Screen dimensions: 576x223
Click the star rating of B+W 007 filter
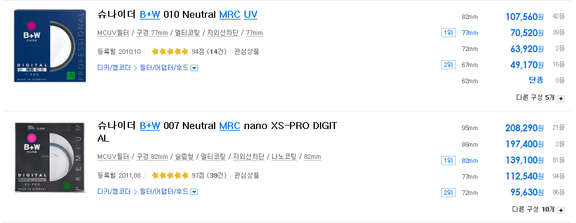pyautogui.click(x=170, y=175)
